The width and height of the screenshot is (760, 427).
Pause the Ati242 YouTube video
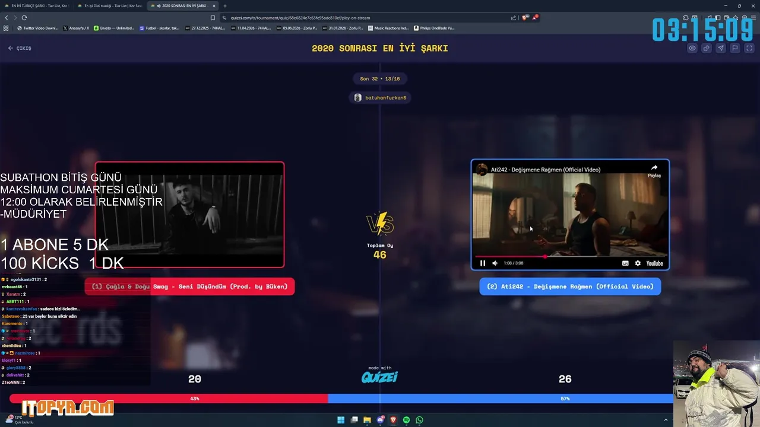483,263
